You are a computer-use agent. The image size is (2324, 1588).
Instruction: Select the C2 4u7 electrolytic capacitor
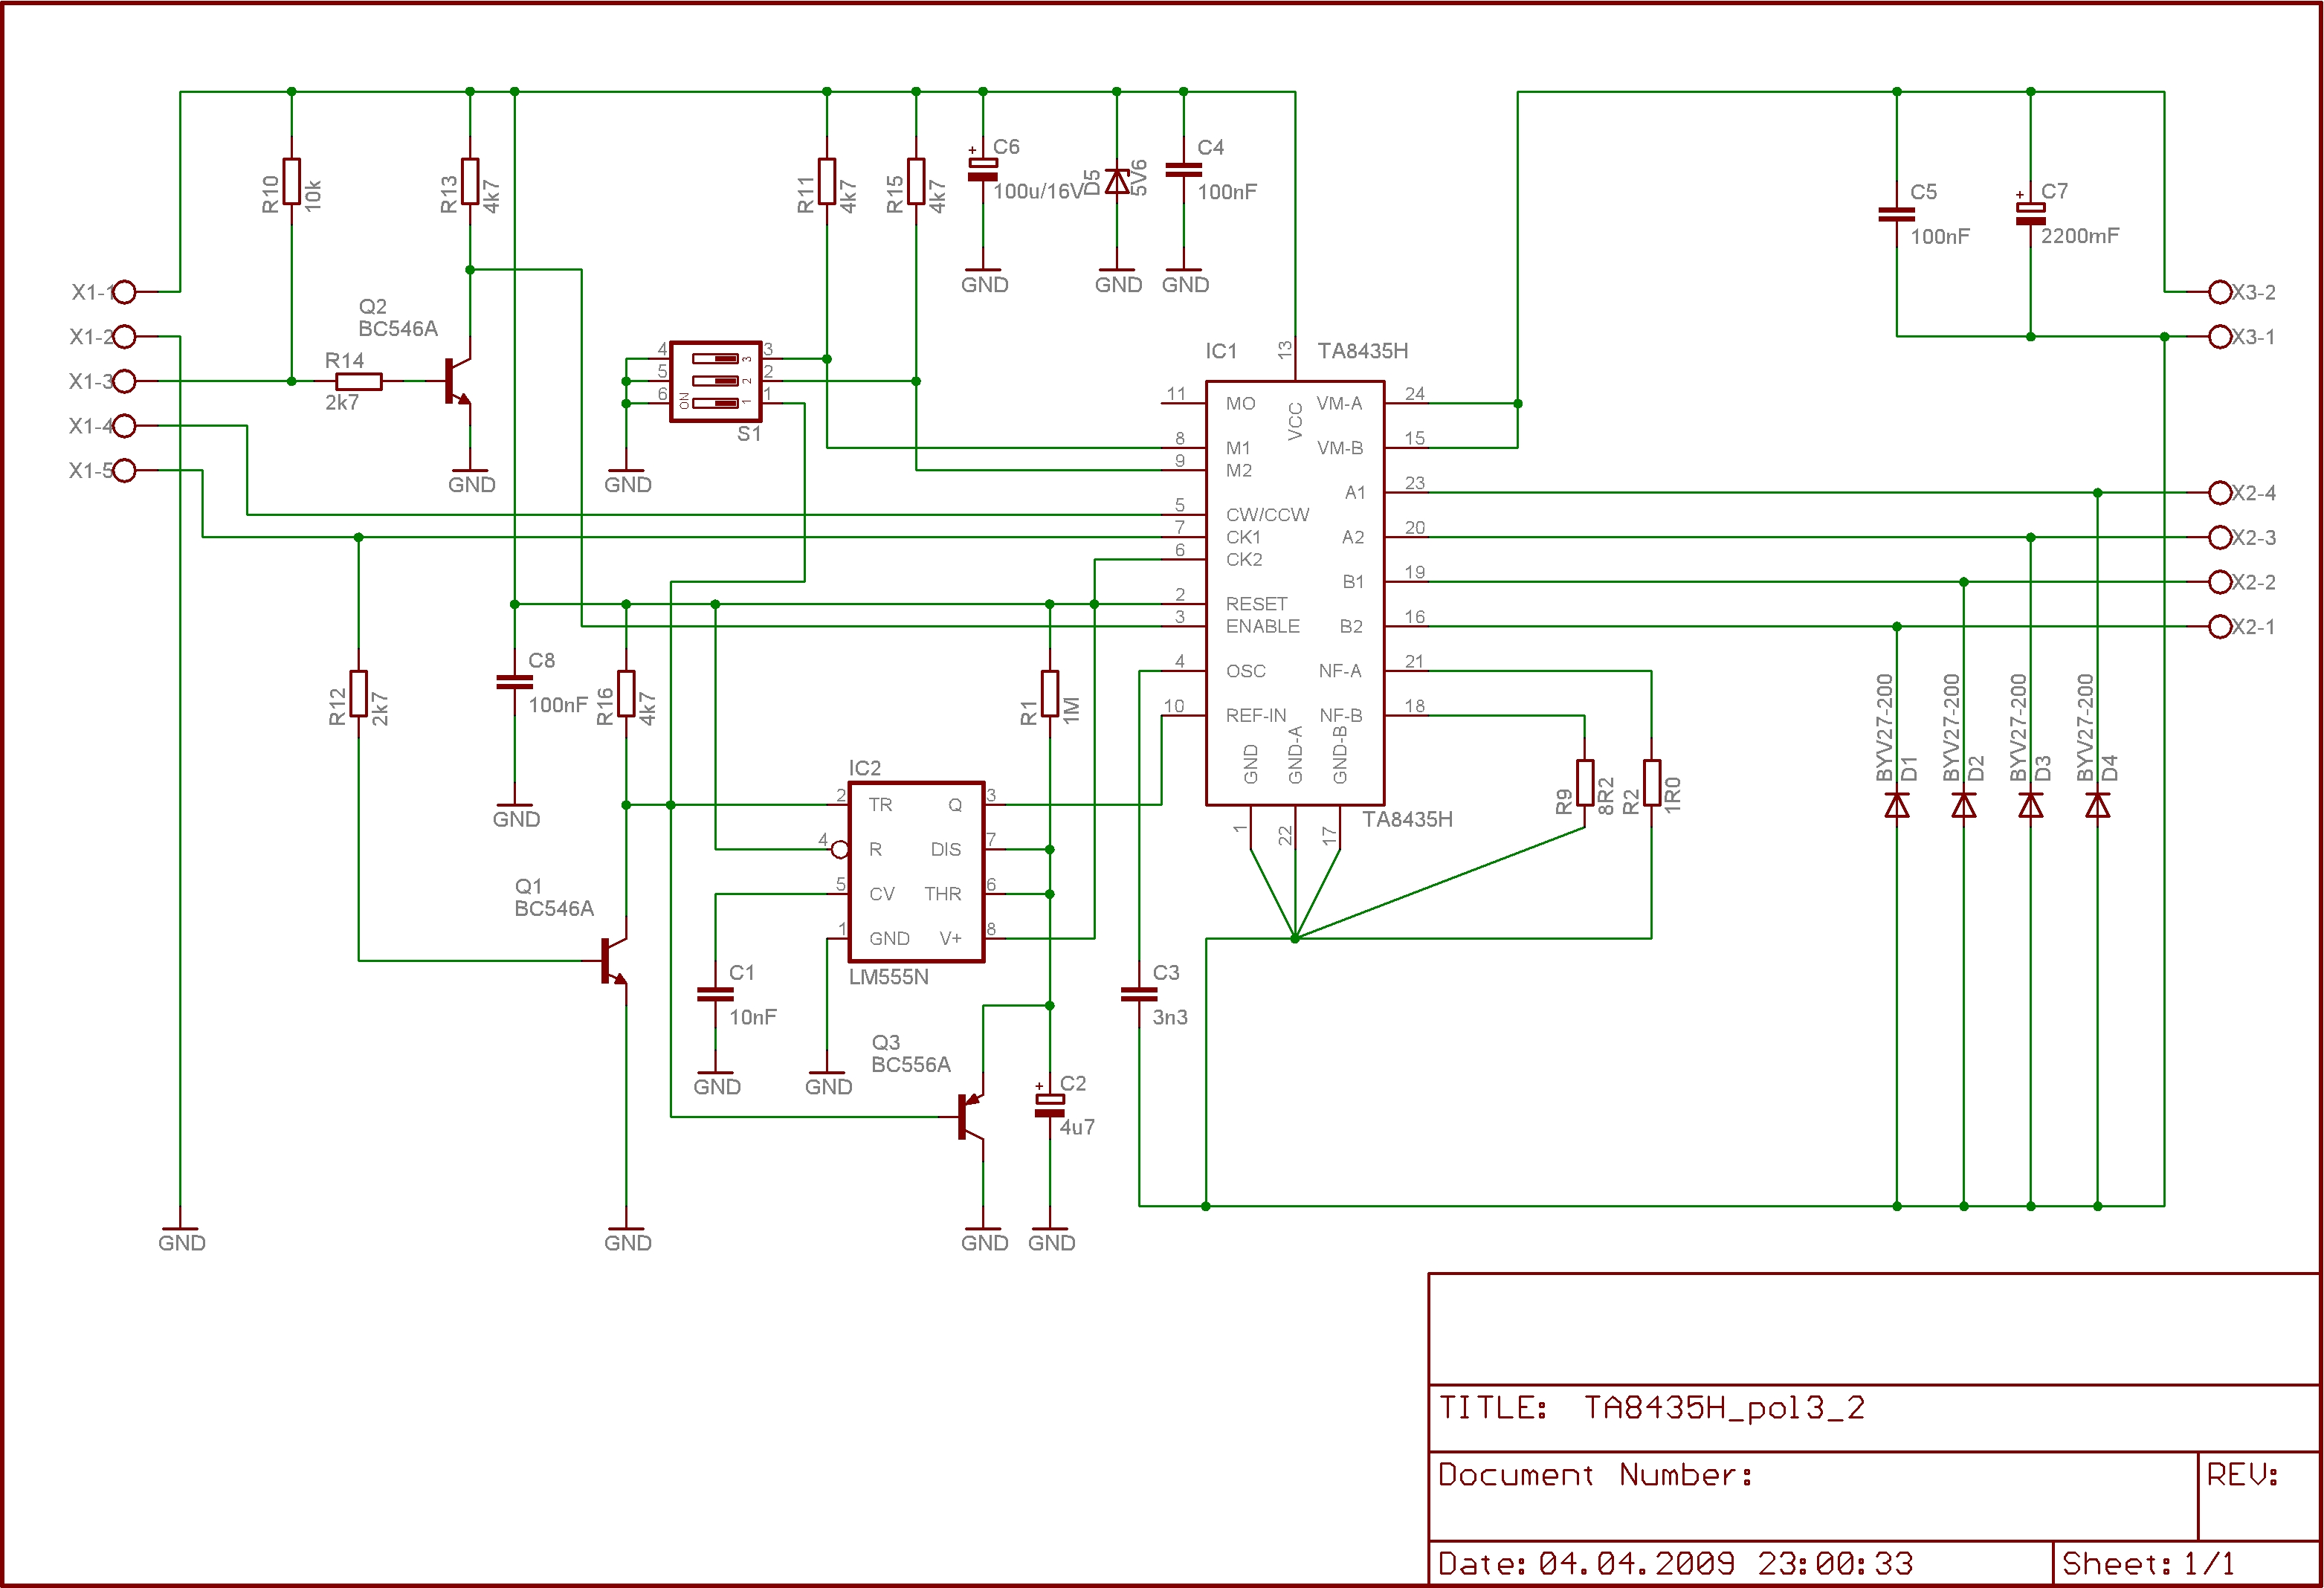click(x=1049, y=1105)
